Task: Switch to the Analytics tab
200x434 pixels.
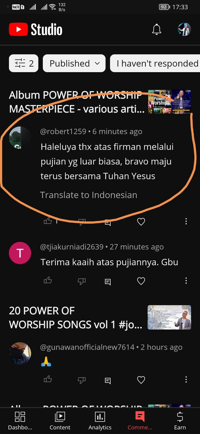Action: click(x=100, y=420)
